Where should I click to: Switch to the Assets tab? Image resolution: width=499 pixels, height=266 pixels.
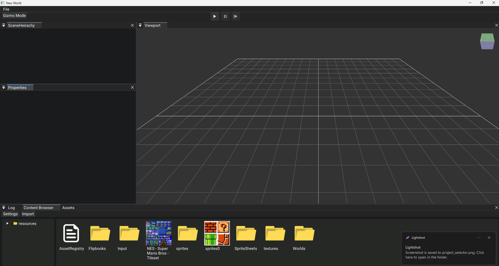coord(68,207)
